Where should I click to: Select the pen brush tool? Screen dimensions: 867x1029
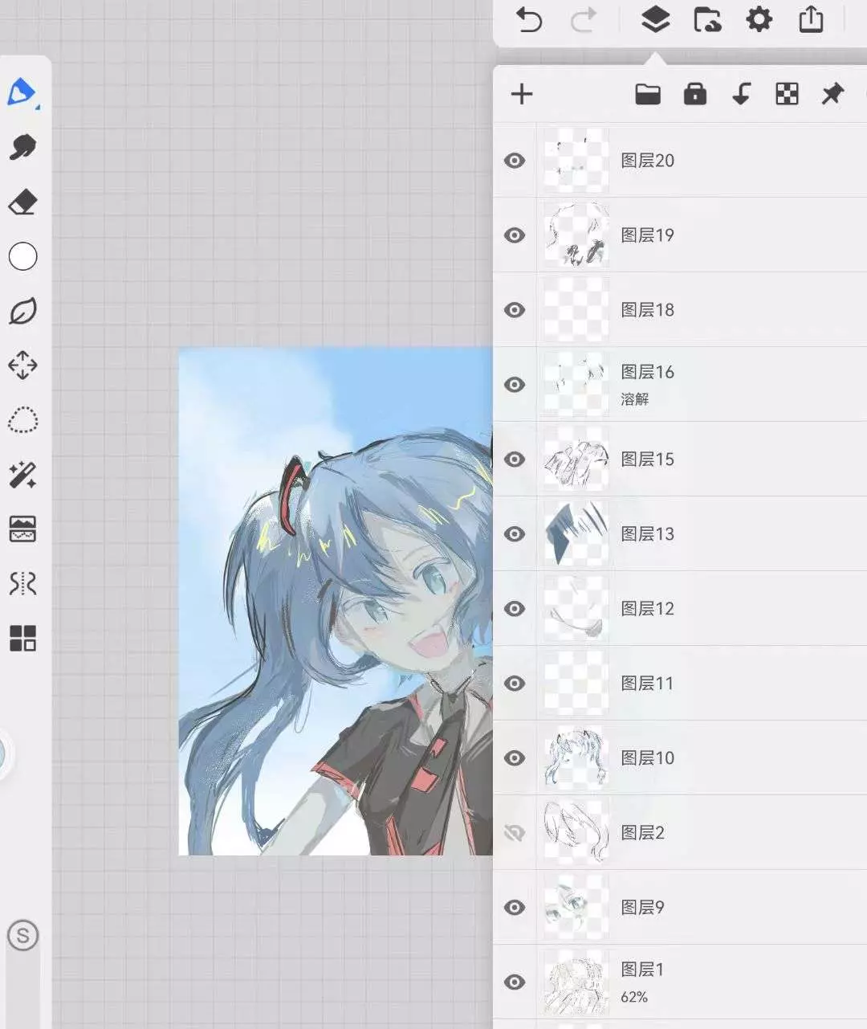[x=22, y=92]
